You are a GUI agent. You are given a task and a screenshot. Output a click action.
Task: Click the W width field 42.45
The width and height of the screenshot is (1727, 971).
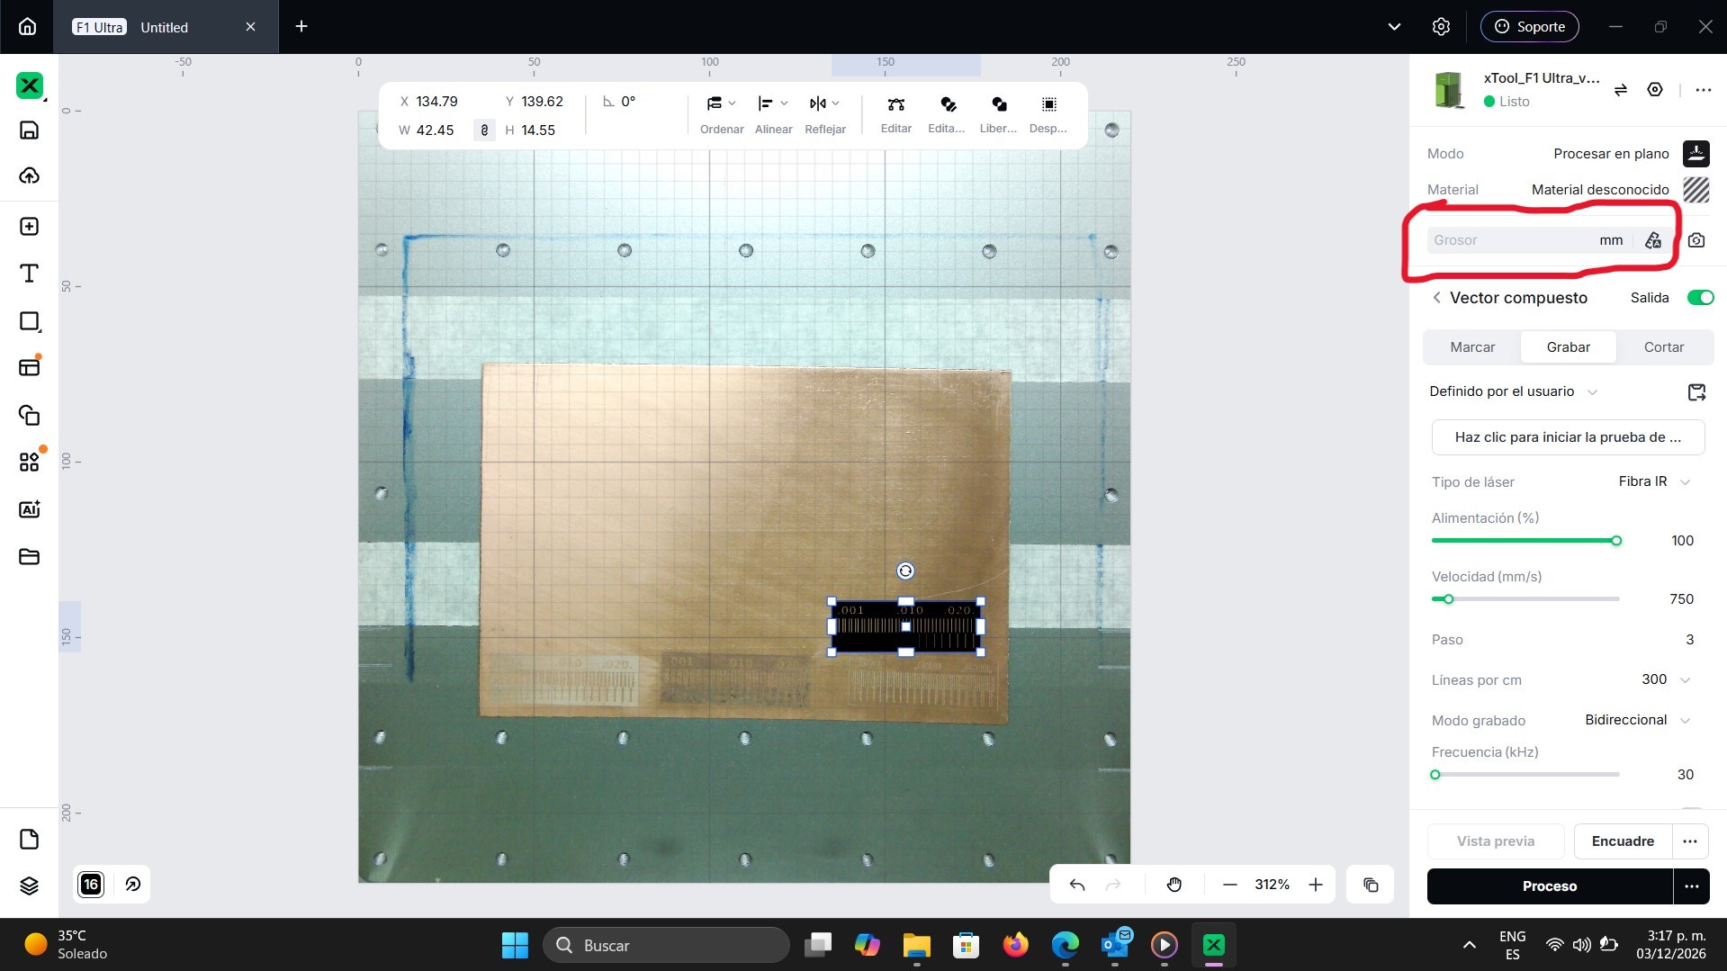pyautogui.click(x=435, y=130)
